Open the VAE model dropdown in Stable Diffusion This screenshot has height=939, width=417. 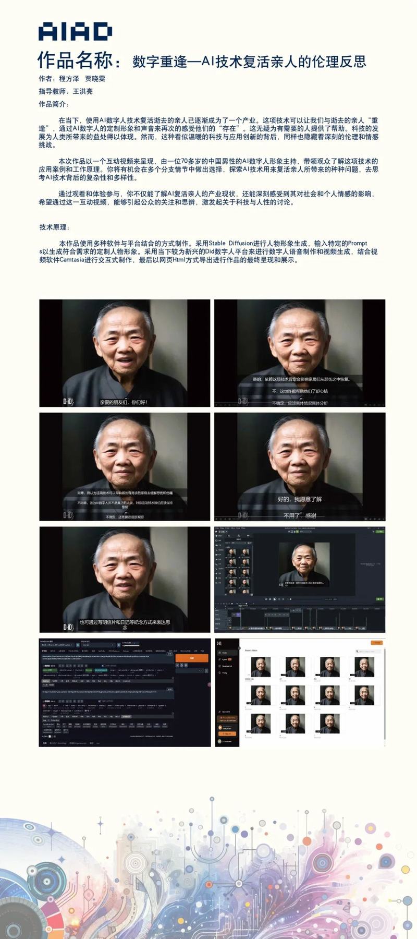[x=97, y=645]
